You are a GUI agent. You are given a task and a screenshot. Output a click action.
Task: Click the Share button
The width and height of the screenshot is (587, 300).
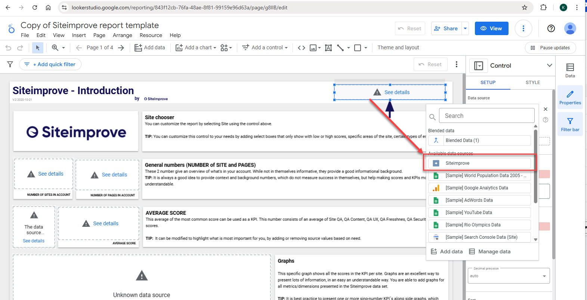[x=447, y=28]
